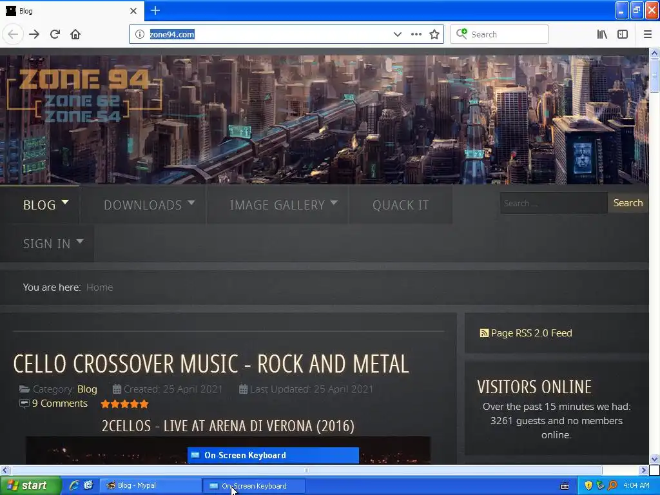Open the browser hamburger menu
This screenshot has width=660, height=495.
tap(648, 35)
